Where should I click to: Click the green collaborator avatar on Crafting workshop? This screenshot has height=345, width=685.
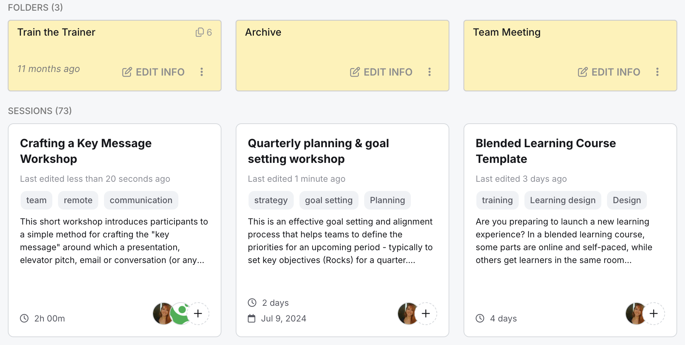pos(180,313)
